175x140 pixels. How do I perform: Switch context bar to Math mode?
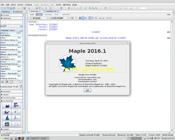click(39, 14)
